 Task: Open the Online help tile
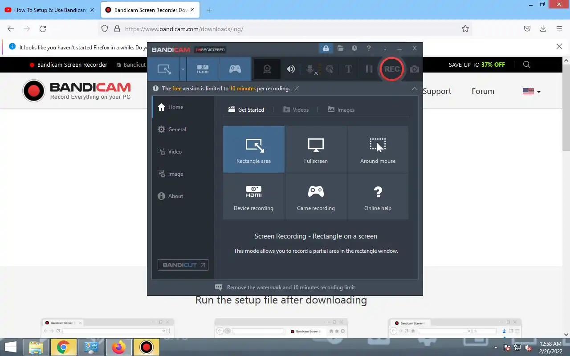[378, 196]
